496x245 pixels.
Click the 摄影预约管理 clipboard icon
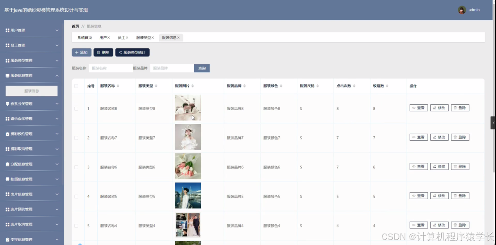tap(7, 134)
